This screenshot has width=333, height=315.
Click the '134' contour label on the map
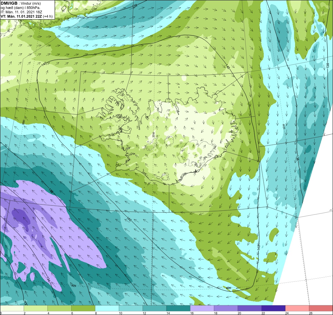click(x=48, y=279)
